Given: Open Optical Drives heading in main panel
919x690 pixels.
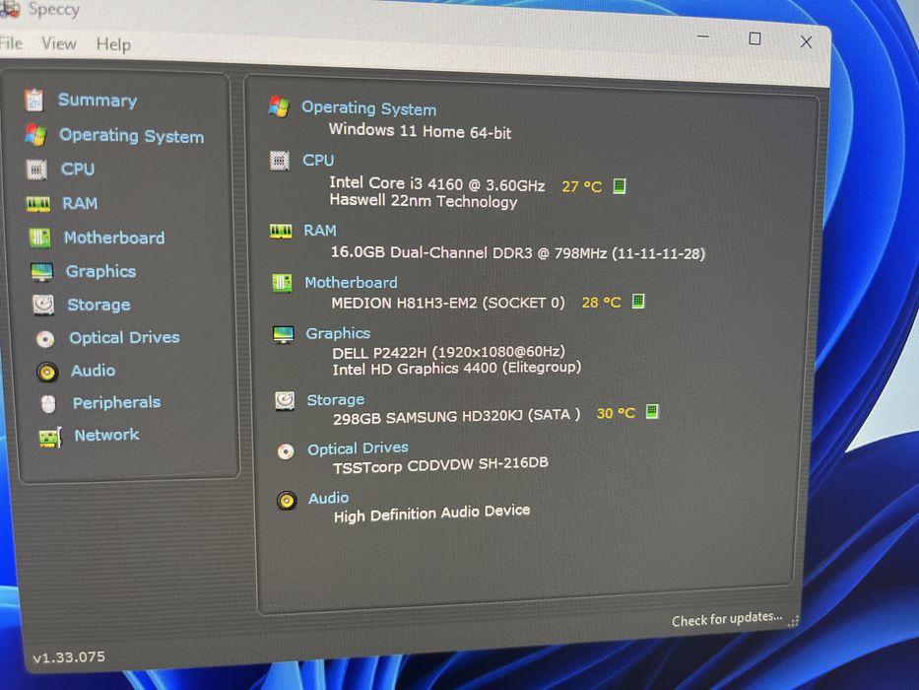Looking at the screenshot, I should click(359, 448).
